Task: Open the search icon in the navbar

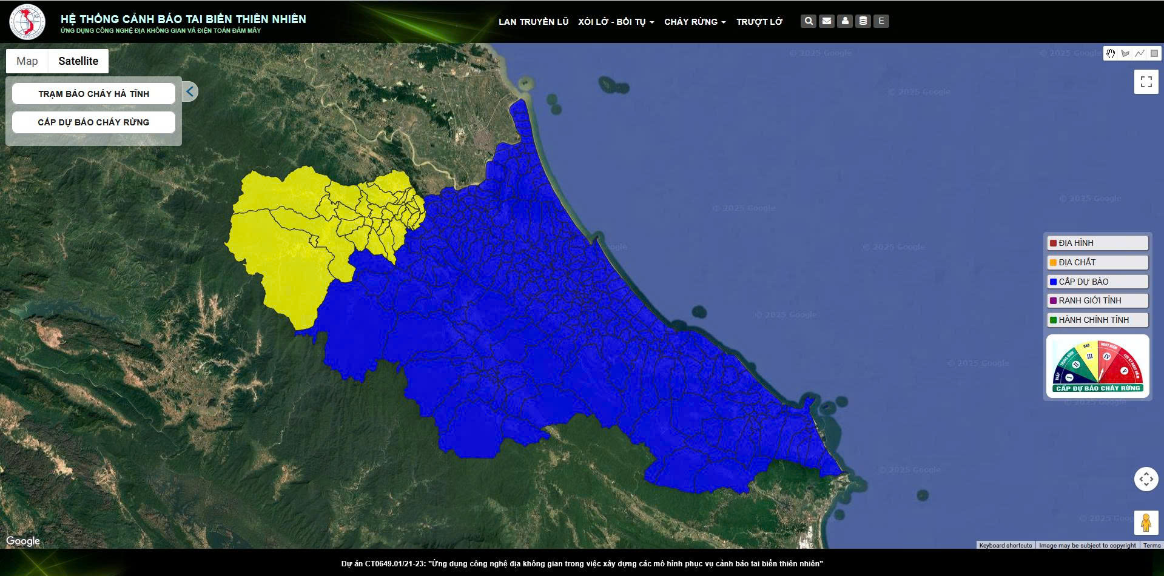Action: (x=808, y=20)
